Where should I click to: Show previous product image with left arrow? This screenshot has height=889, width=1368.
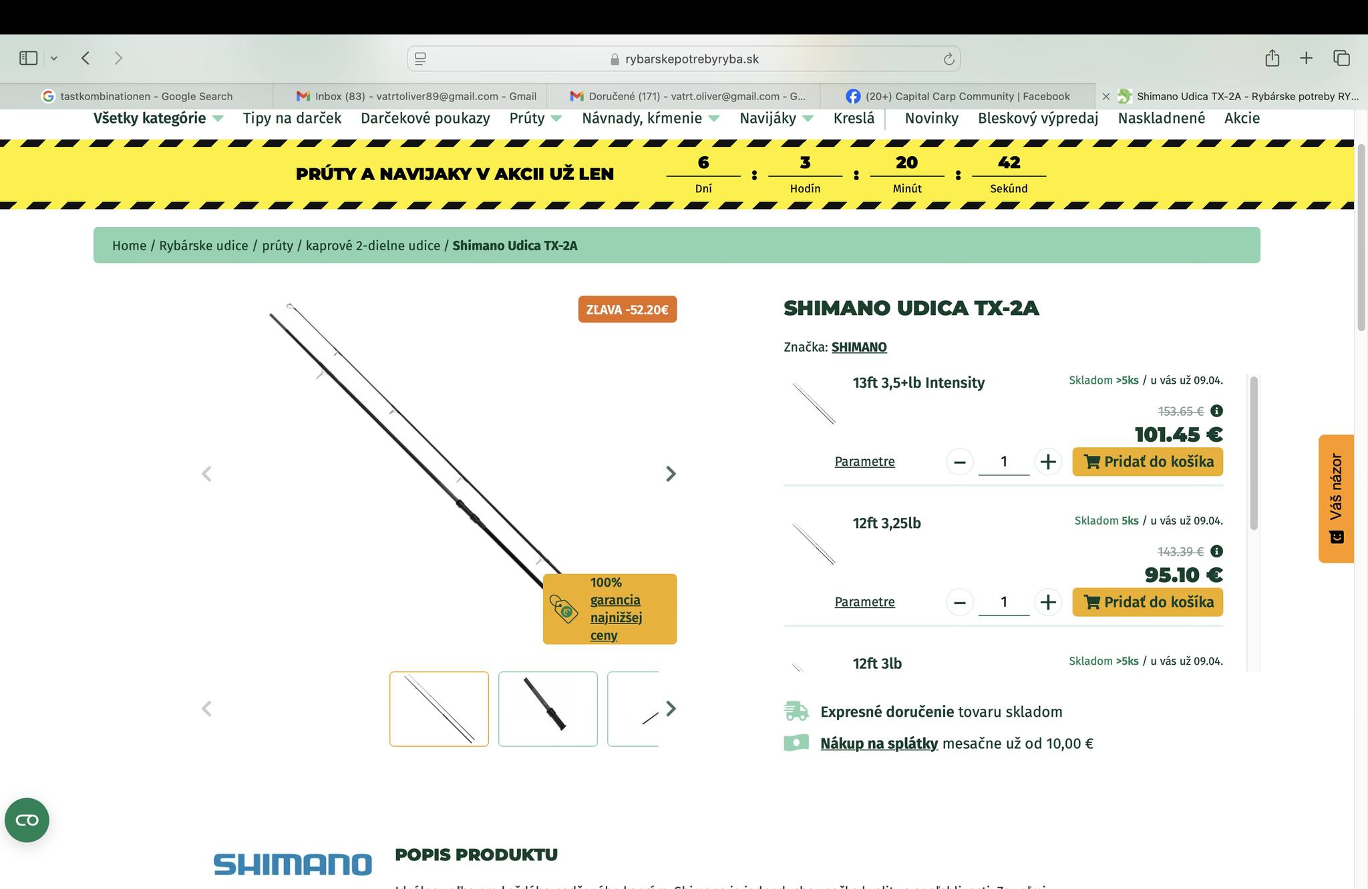tap(206, 474)
